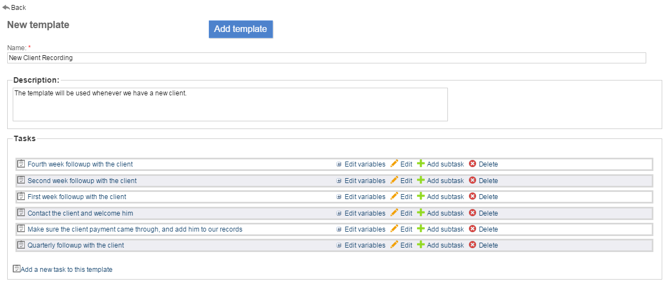Click Delete text on Second week followup row

pos(488,181)
